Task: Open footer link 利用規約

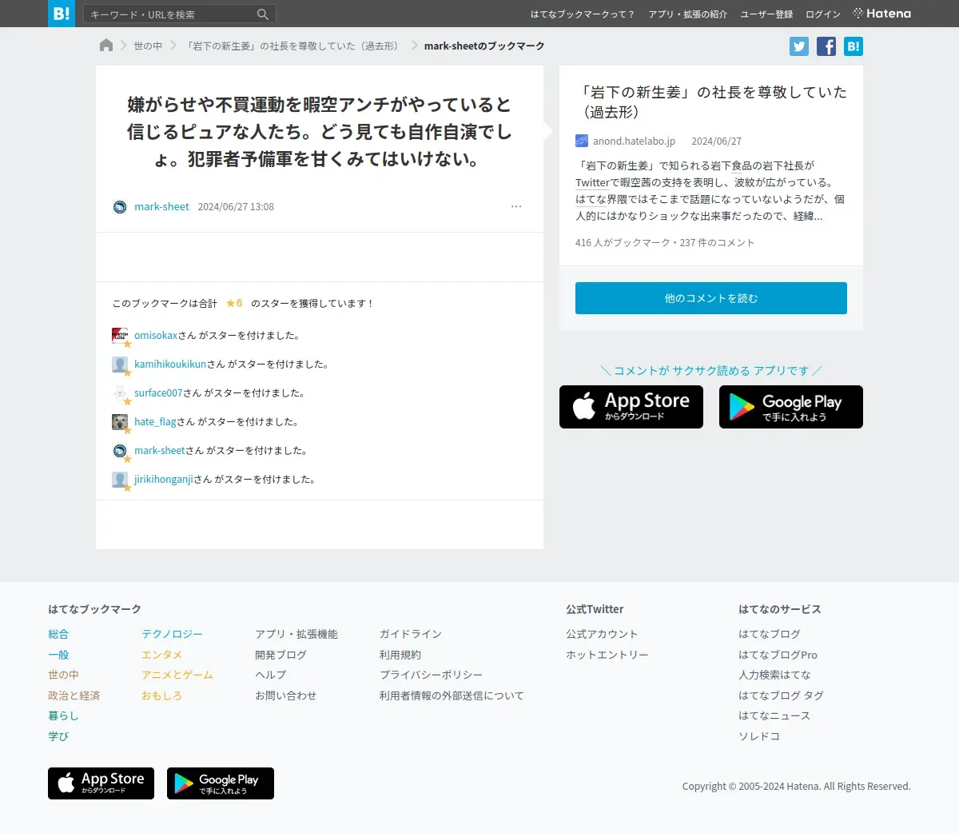Action: coord(400,655)
